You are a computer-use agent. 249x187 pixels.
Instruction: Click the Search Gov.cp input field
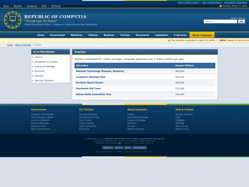click(x=220, y=21)
